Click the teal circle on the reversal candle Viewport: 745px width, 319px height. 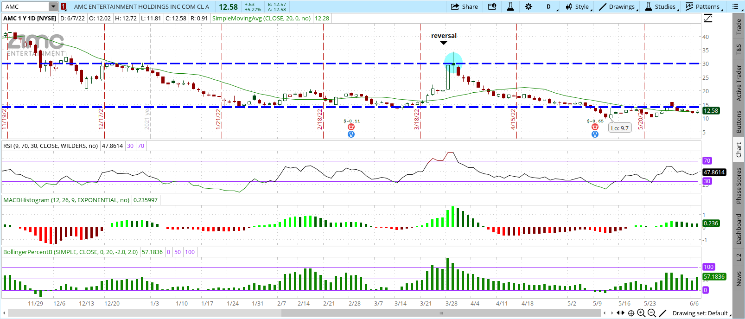point(453,62)
